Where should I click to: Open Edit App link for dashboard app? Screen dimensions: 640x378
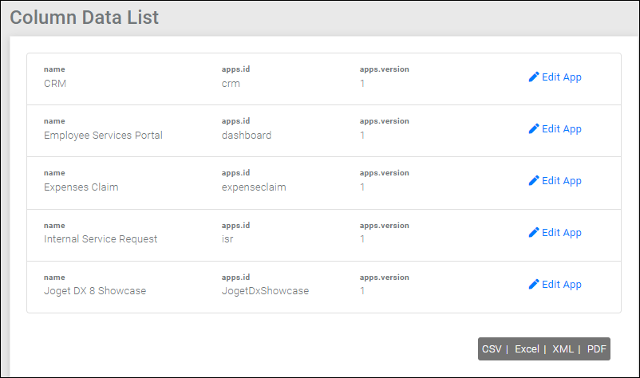coord(555,129)
